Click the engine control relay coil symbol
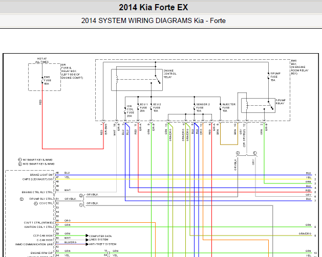The image size is (322, 257). (116, 80)
